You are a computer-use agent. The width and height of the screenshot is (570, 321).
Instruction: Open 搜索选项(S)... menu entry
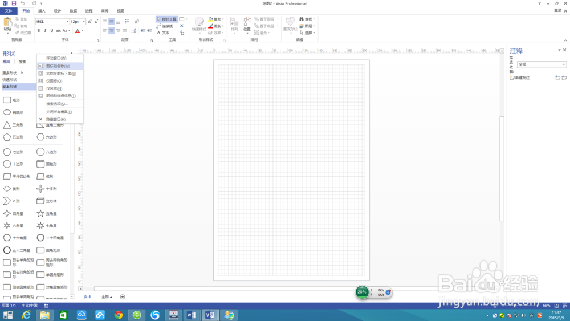coord(60,104)
